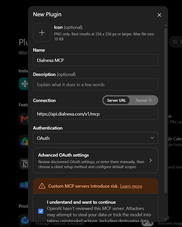182x227 pixels.
Task: Click the dialog's vertical scrollbar thumb
Action: click(166, 110)
